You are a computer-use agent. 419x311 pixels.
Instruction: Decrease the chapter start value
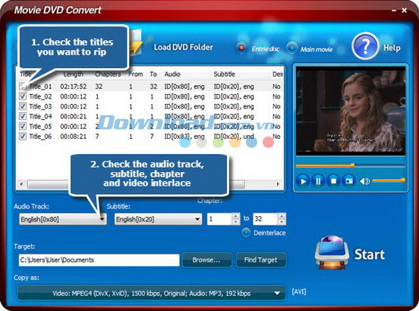pos(235,221)
